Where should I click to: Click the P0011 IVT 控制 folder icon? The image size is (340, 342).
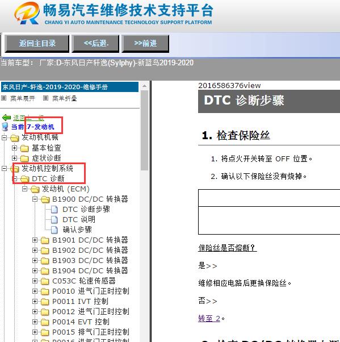tap(45, 302)
